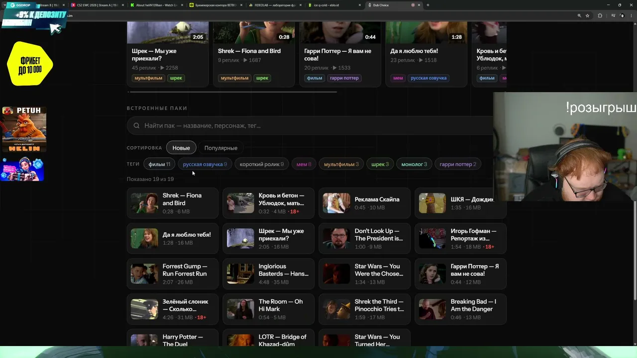The image size is (637, 358).
Task: Click the шрек tag on the 45 реплик card
Action: [176, 78]
